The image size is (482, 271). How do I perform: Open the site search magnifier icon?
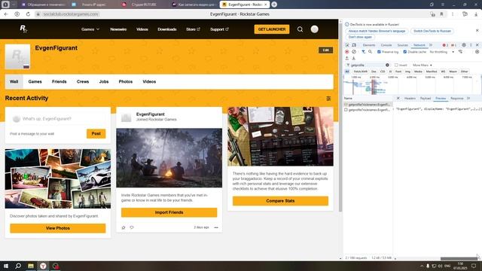coord(300,29)
